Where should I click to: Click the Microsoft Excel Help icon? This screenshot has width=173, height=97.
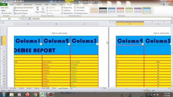click(164, 5)
